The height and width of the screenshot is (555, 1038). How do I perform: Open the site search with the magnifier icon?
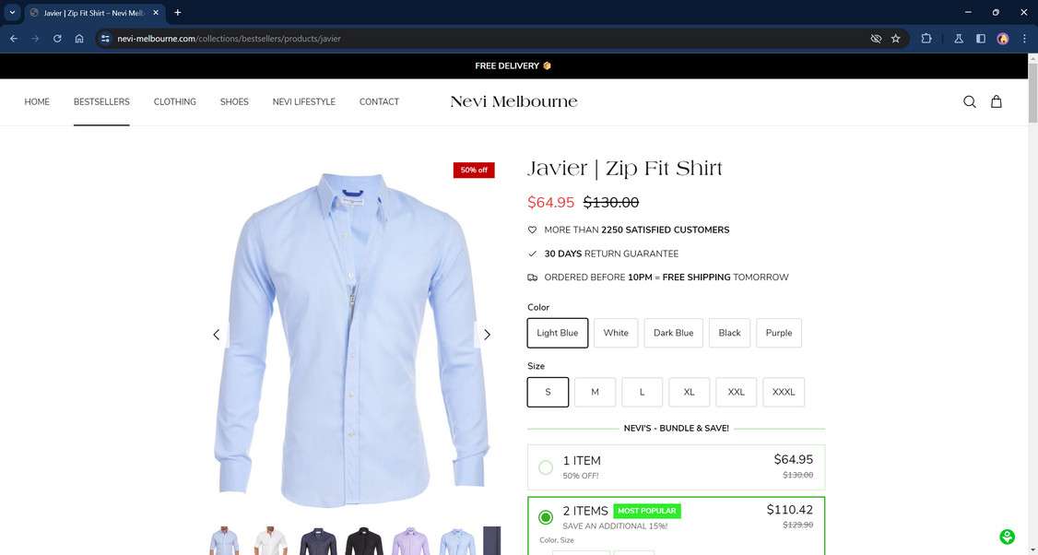tap(969, 101)
